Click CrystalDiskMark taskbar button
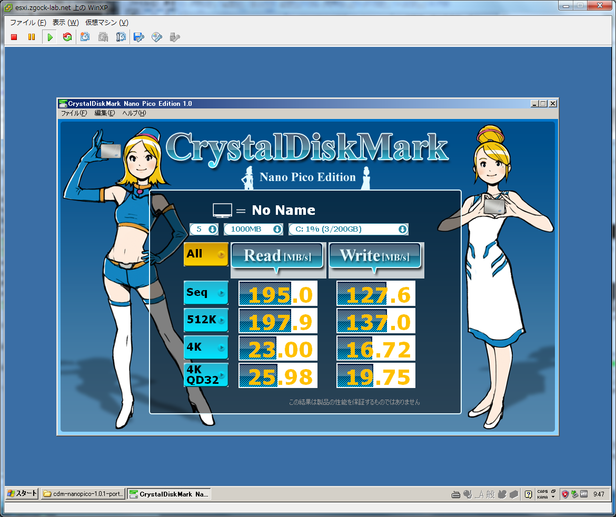 (170, 494)
